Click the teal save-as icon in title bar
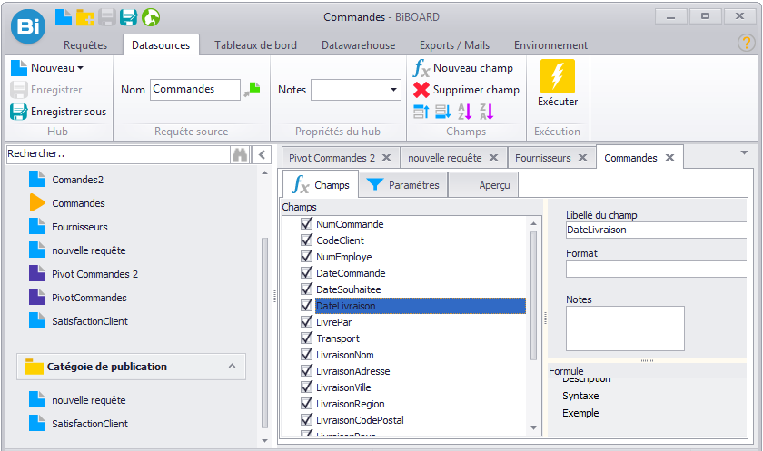Viewport: 763px width, 451px height. [x=128, y=17]
